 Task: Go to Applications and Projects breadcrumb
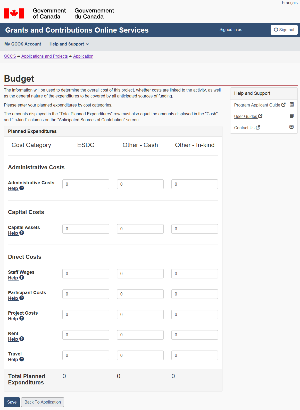click(44, 56)
